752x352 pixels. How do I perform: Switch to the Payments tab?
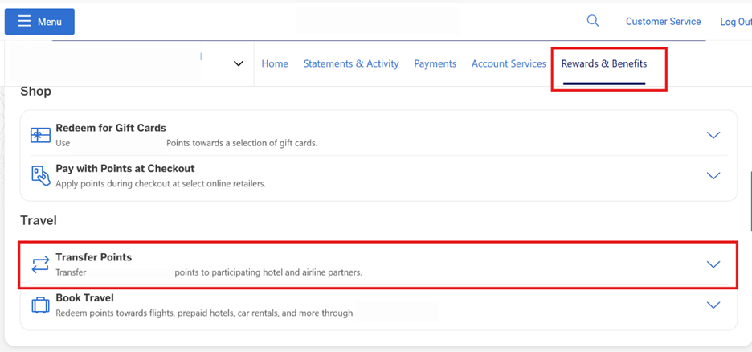coord(435,63)
